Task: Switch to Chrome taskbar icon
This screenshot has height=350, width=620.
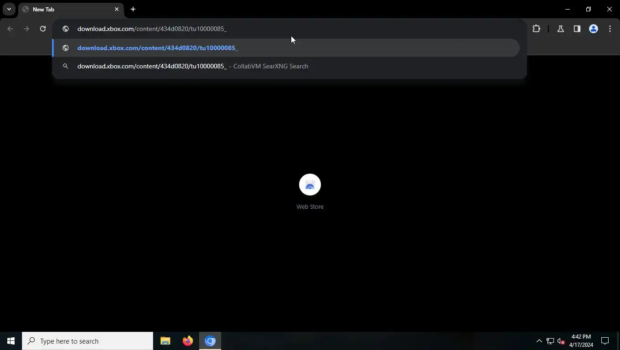Action: 210,341
